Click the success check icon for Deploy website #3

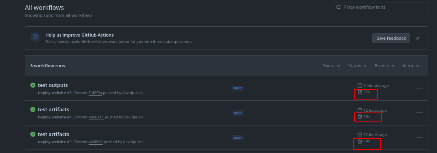(x=33, y=135)
